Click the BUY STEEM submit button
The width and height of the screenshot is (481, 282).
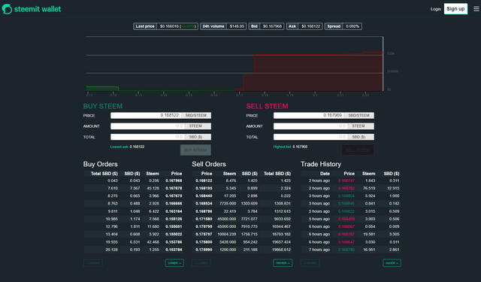(x=195, y=150)
